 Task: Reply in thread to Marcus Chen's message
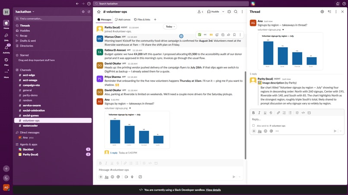[223, 35]
